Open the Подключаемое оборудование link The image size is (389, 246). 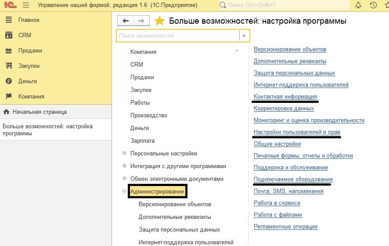click(x=293, y=179)
